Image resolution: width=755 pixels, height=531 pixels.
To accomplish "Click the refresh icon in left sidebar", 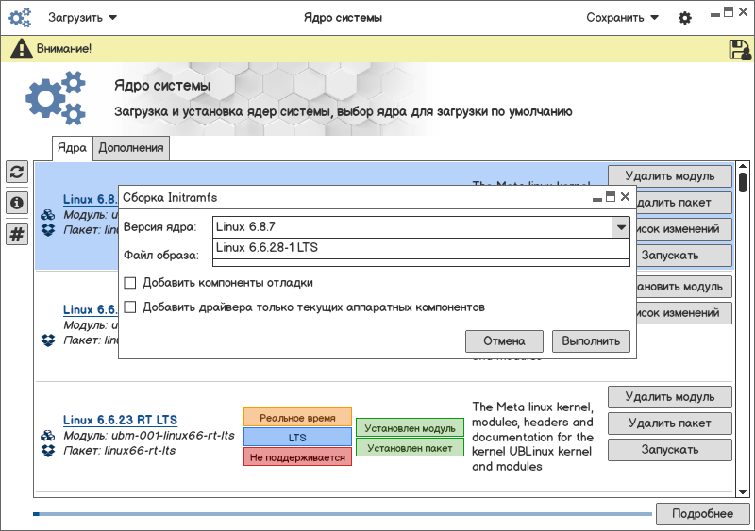I will 17,172.
